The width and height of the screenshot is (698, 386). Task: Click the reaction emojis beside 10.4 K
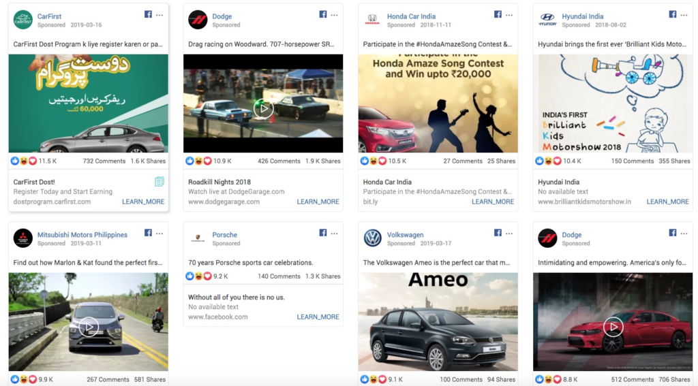(x=549, y=161)
